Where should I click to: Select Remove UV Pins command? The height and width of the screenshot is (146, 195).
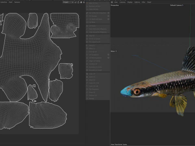click(x=95, y=6)
